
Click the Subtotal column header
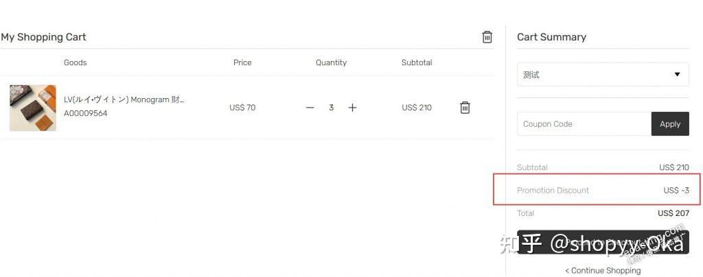(417, 62)
